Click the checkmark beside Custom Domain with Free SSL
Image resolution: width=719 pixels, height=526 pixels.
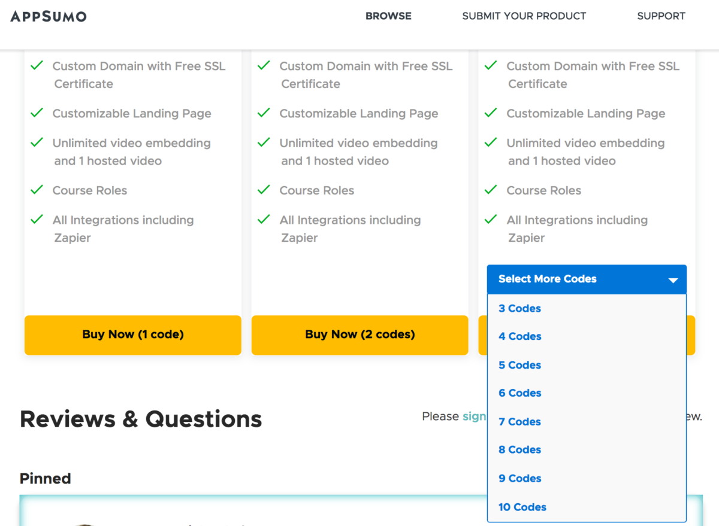37,65
